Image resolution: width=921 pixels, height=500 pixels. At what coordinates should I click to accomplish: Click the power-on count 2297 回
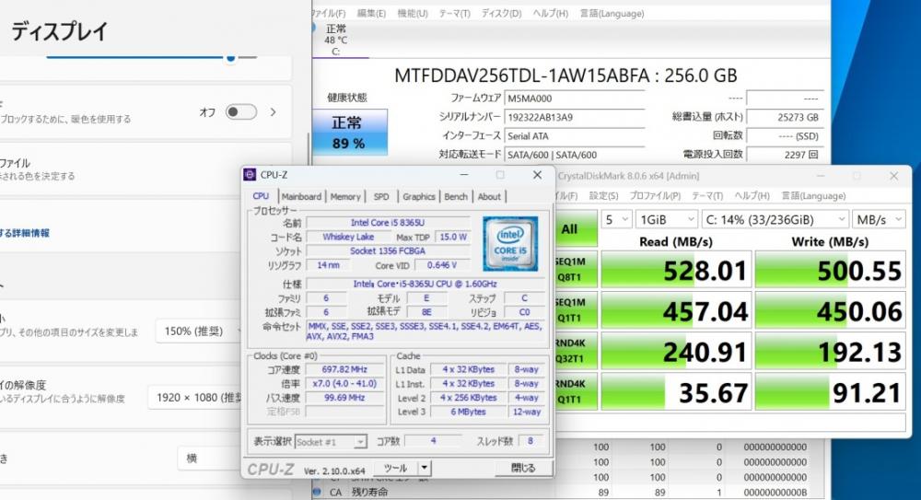(785, 155)
